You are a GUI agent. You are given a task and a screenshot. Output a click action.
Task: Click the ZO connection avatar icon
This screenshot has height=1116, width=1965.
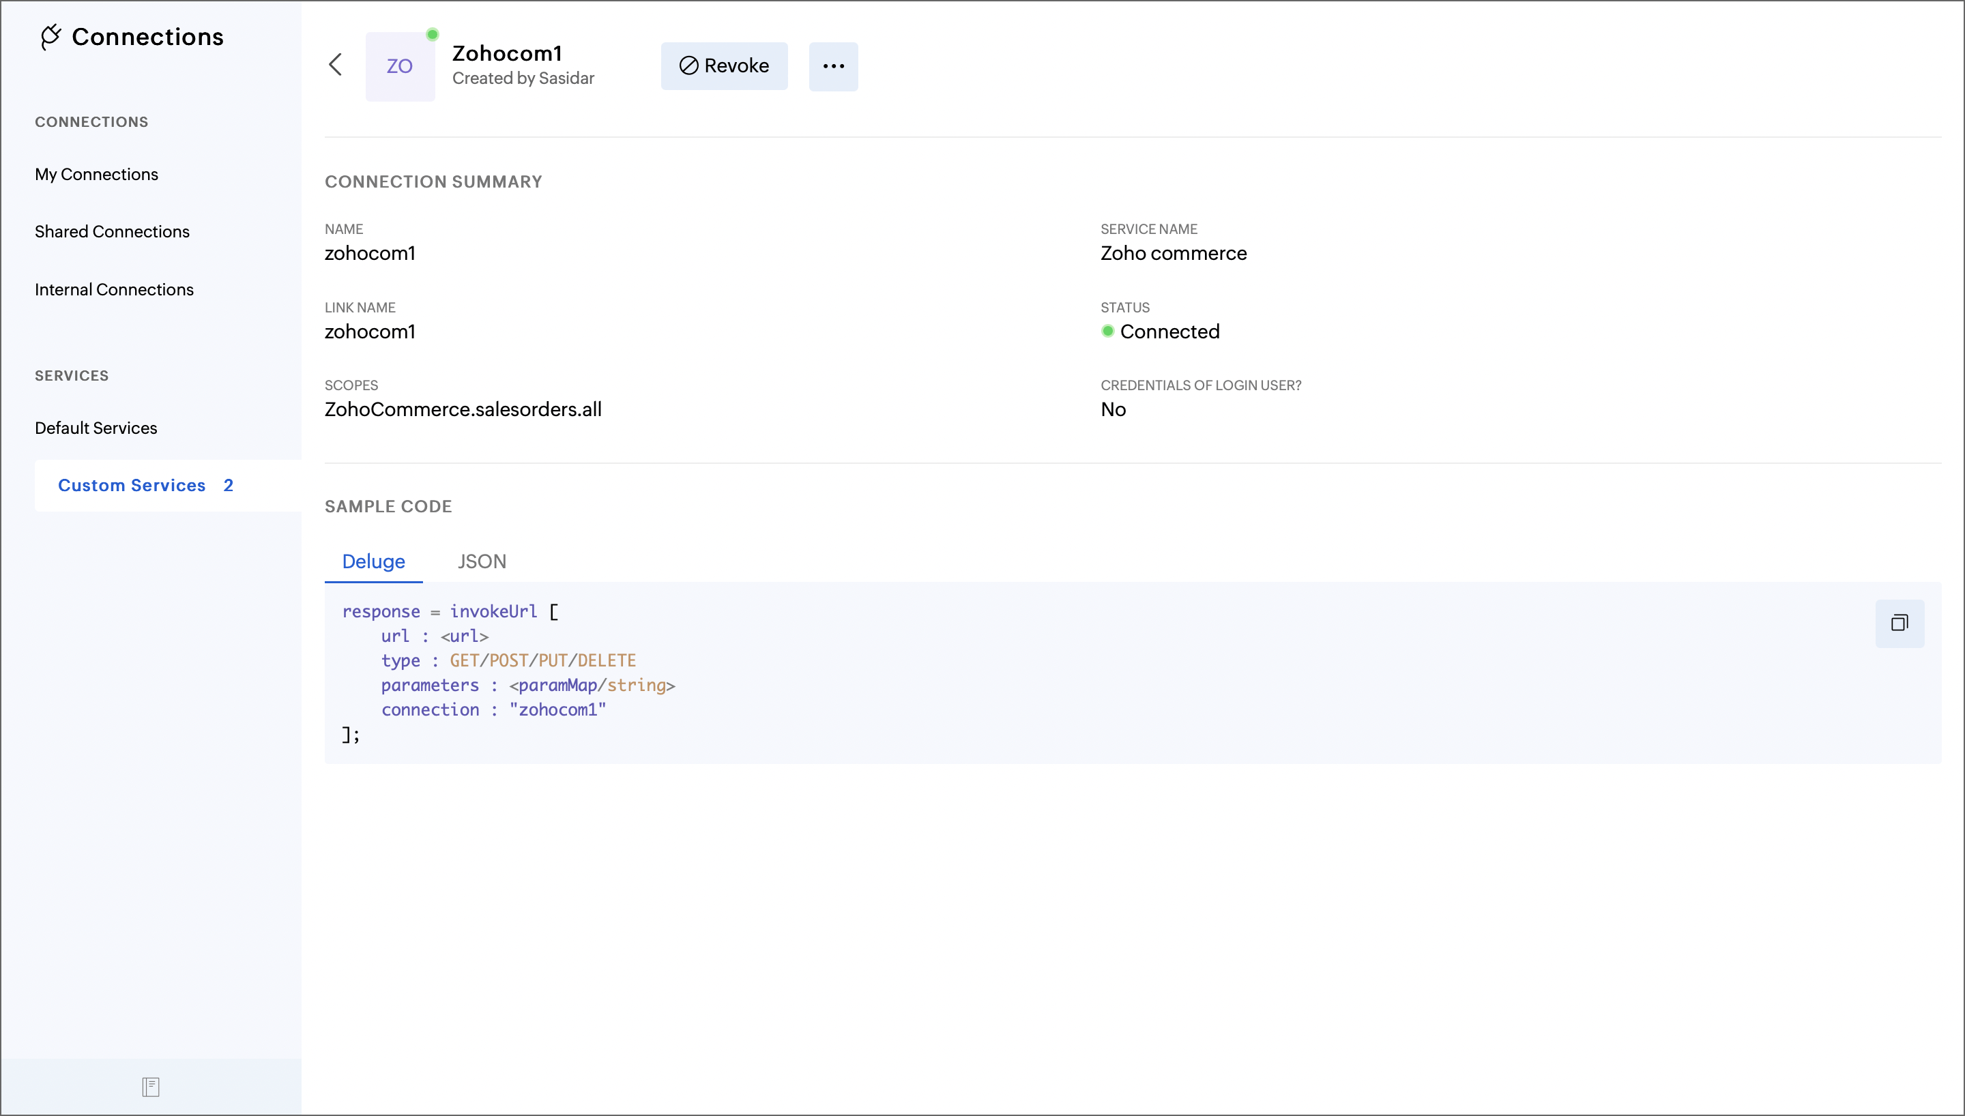(x=399, y=67)
